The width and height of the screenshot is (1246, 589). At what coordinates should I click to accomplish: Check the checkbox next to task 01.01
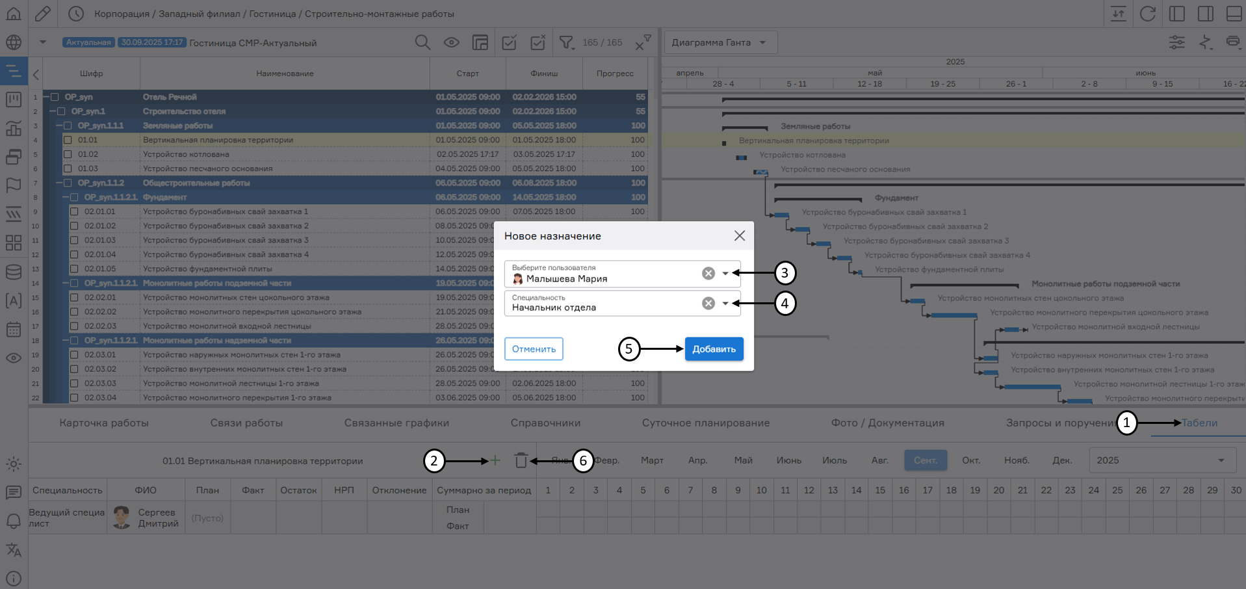(68, 139)
